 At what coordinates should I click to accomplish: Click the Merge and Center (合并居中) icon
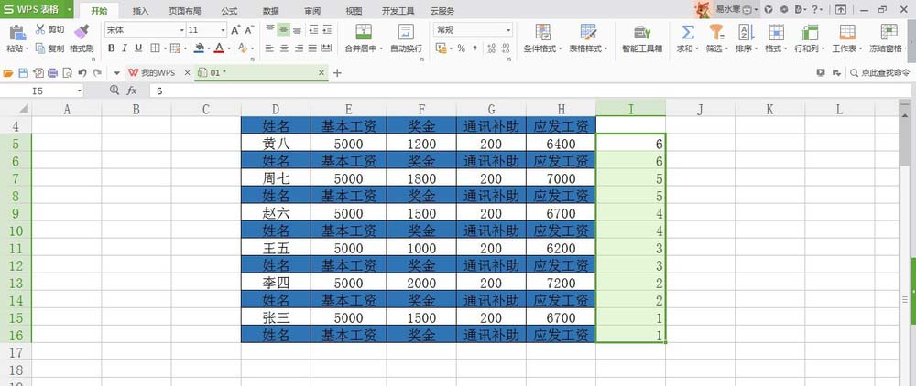click(x=364, y=32)
